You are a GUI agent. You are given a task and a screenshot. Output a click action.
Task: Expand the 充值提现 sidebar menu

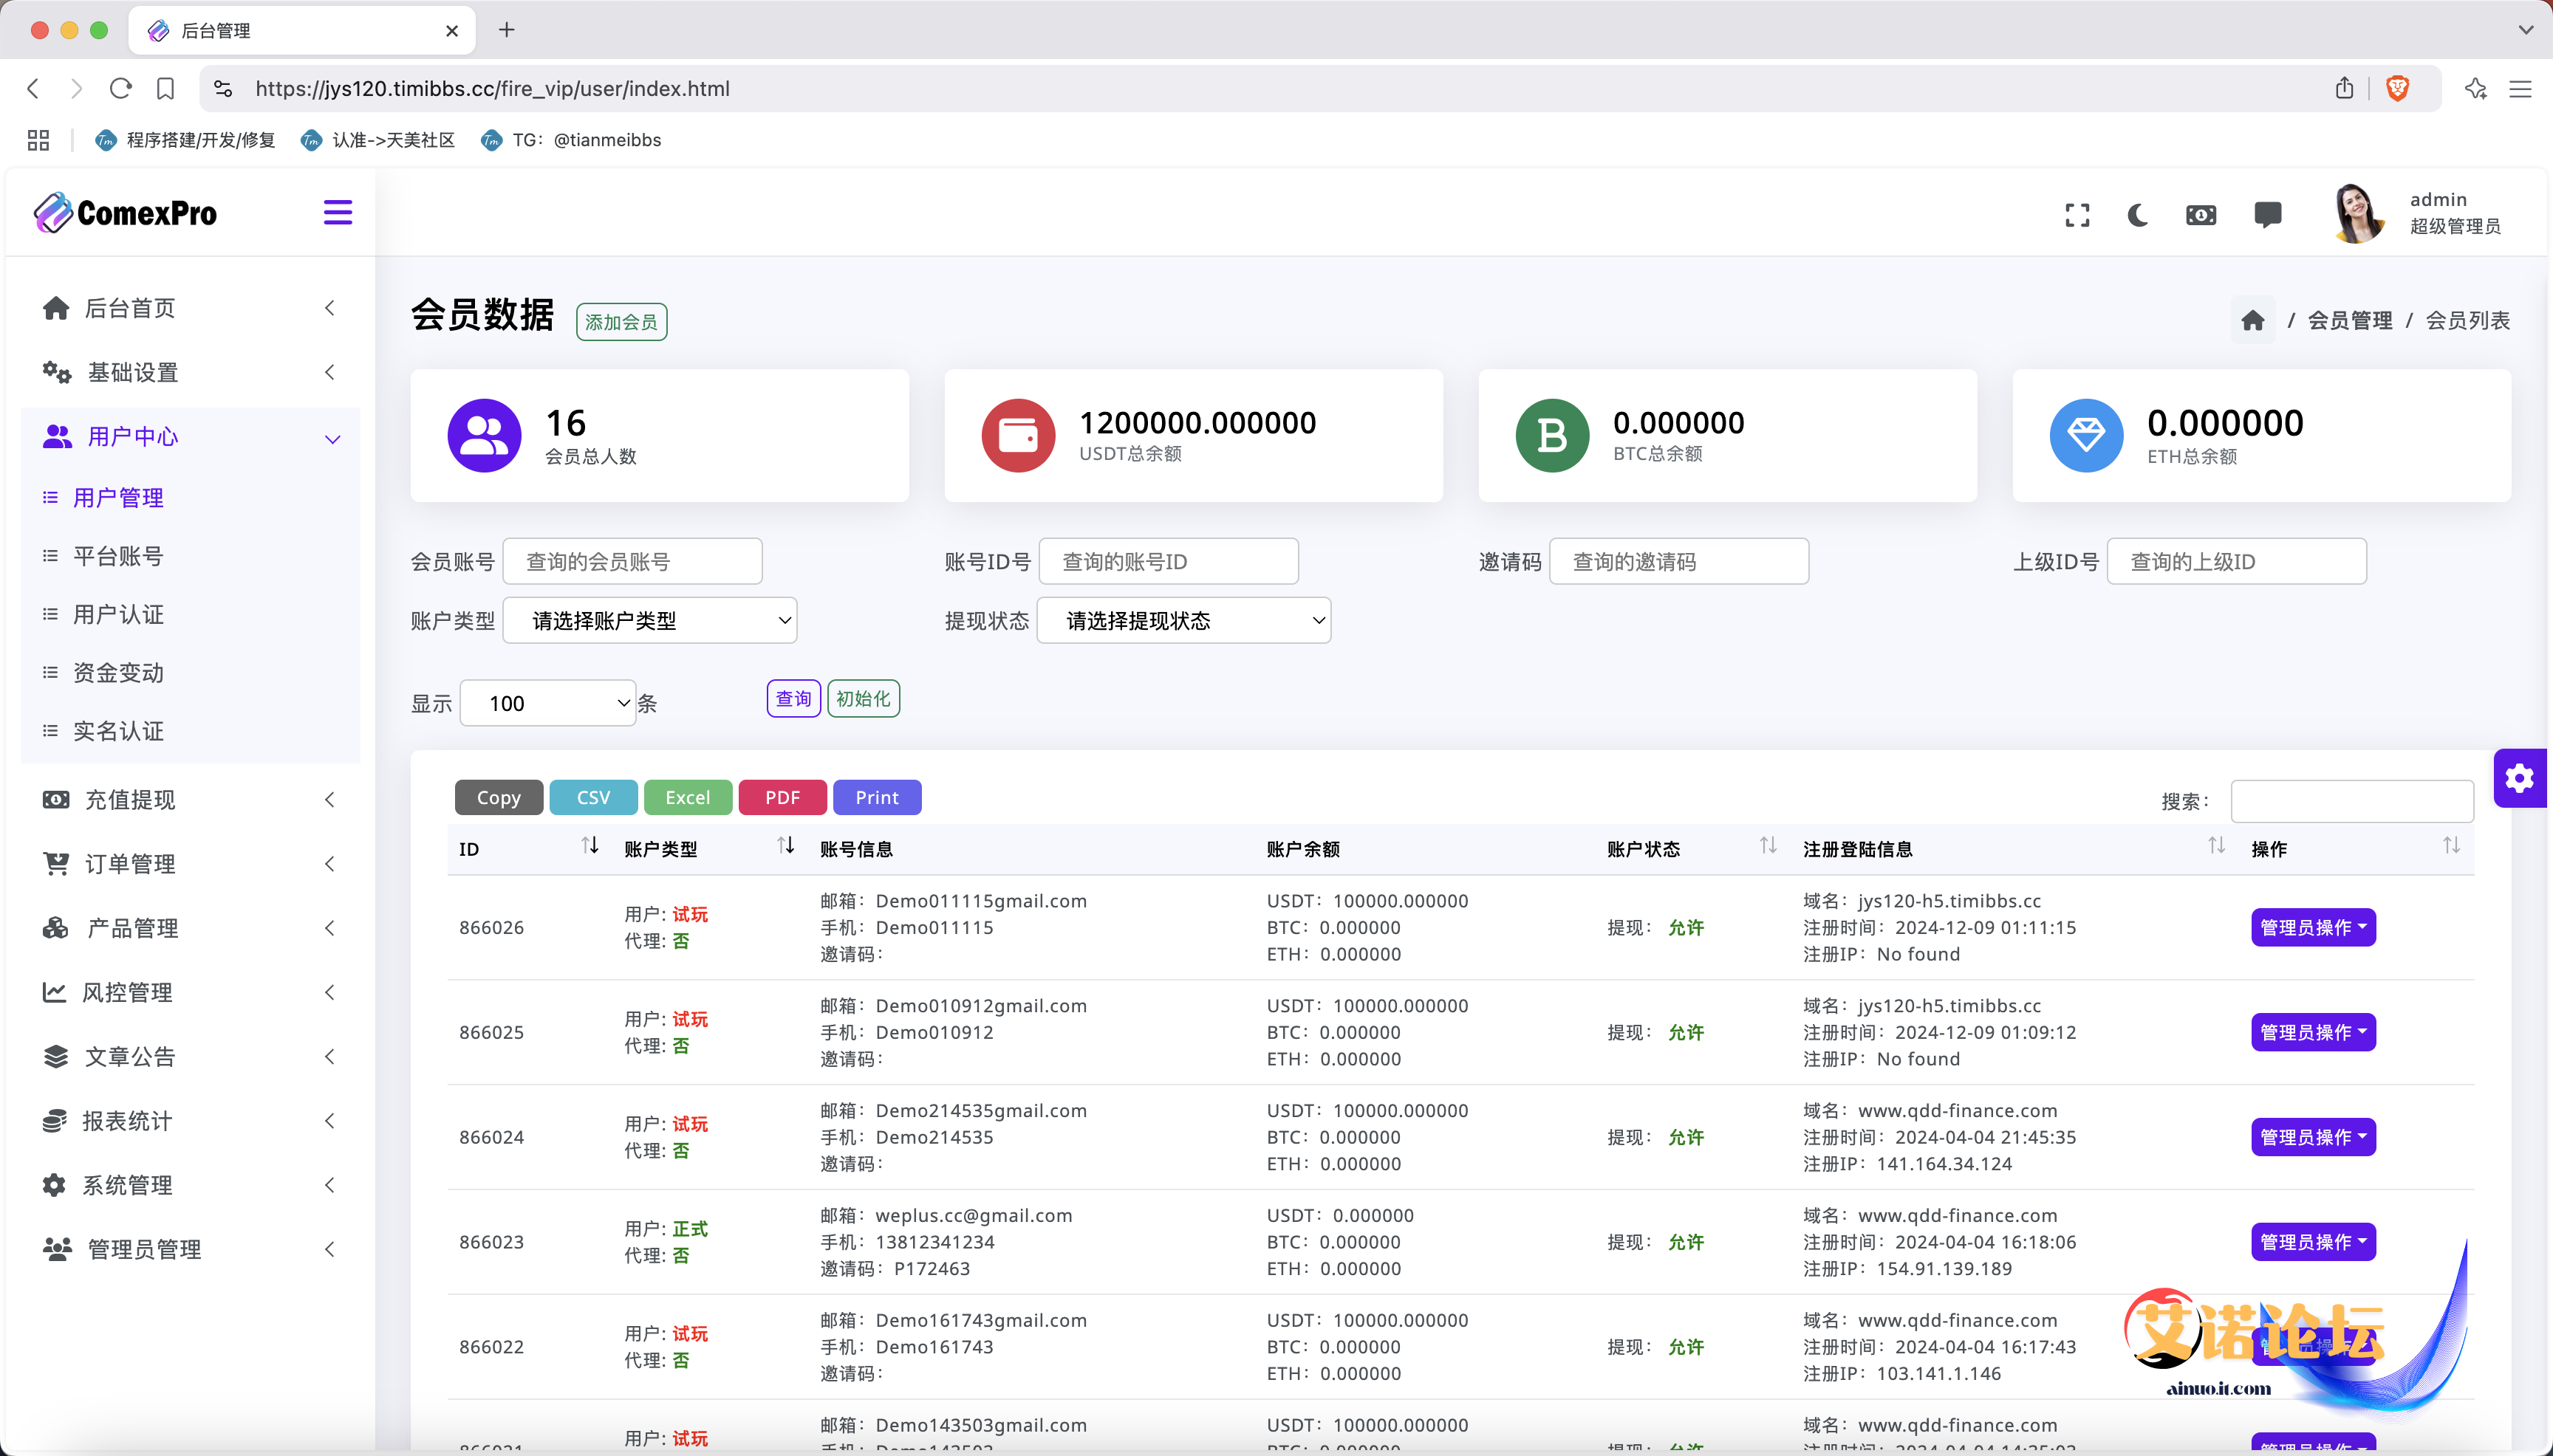pyautogui.click(x=190, y=799)
